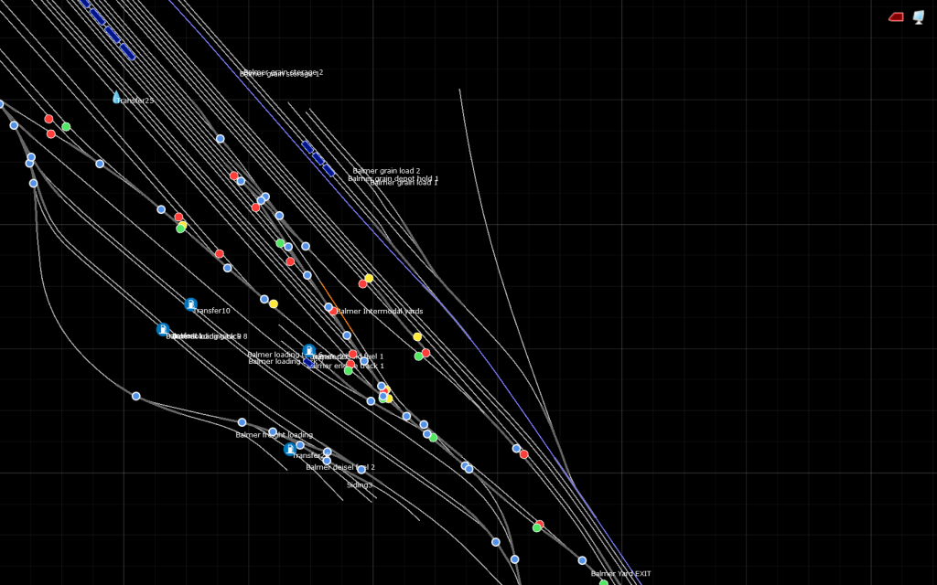Viewport: 937px width, 585px height.
Task: Click the Balmer grain load 2 label
Action: pos(386,170)
